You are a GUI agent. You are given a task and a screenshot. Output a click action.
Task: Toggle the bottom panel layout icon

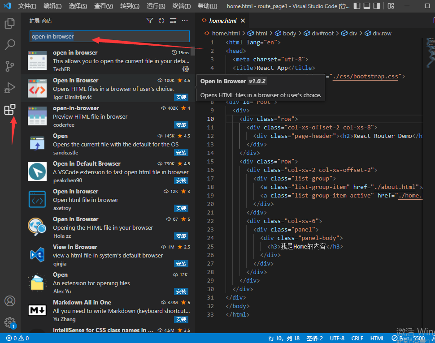coord(367,6)
